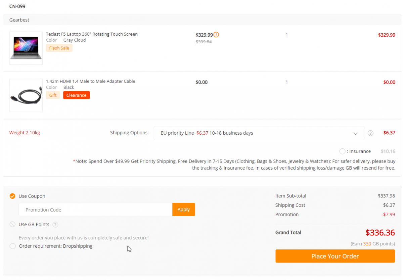403x280 pixels.
Task: Select the Insurance option
Action: pyautogui.click(x=342, y=151)
